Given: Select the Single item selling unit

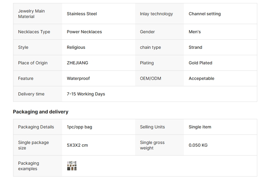Looking at the screenshot, I should (200, 127).
